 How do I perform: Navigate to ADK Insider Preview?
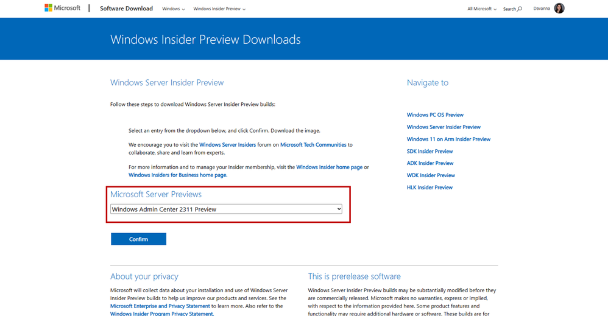(430, 163)
